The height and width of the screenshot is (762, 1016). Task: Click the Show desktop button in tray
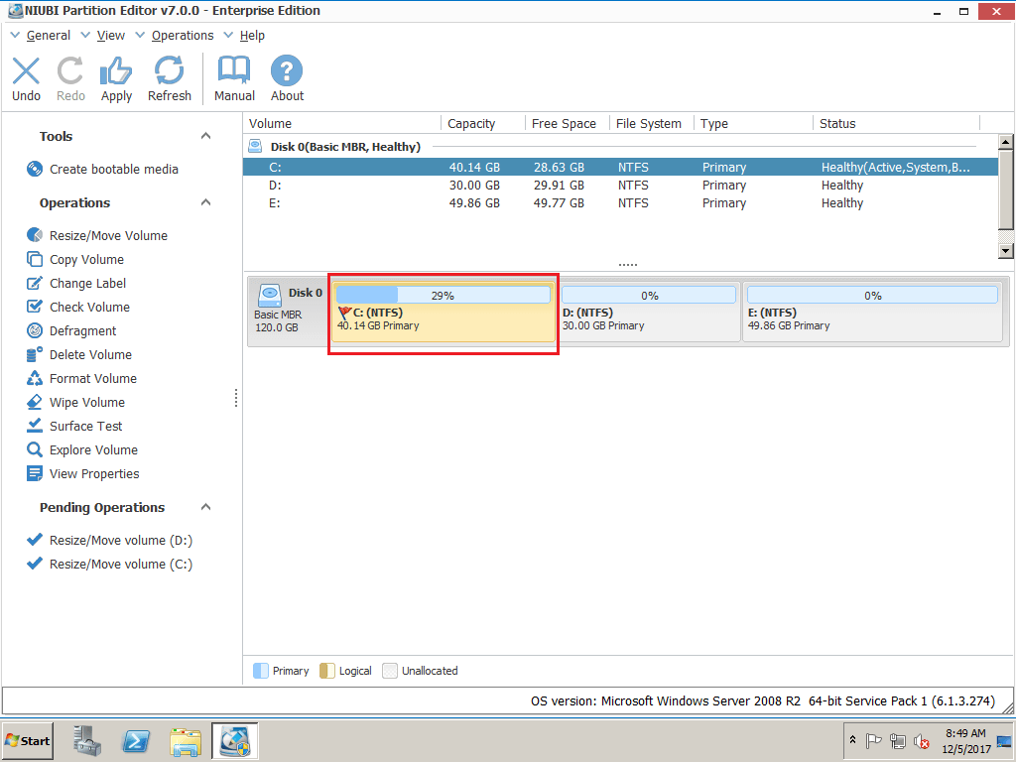click(x=1005, y=740)
